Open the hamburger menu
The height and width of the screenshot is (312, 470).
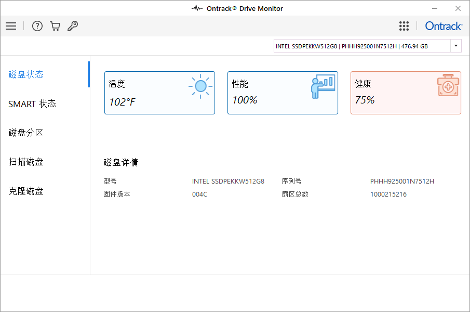click(x=11, y=26)
